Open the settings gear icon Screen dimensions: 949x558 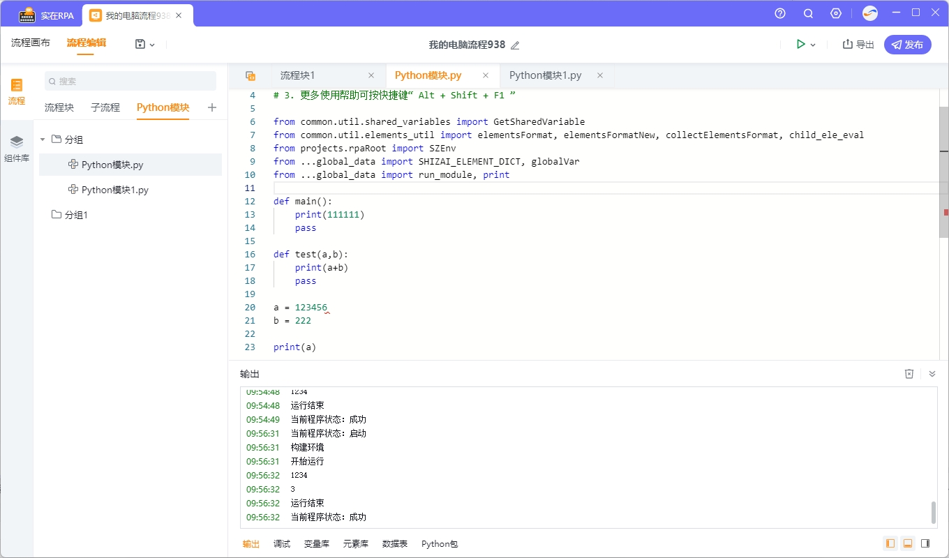click(x=836, y=13)
